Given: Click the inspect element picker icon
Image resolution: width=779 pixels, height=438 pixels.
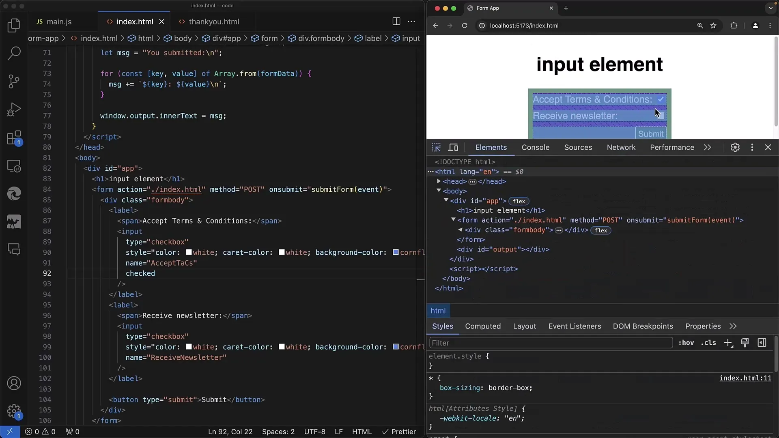Looking at the screenshot, I should coord(436,148).
